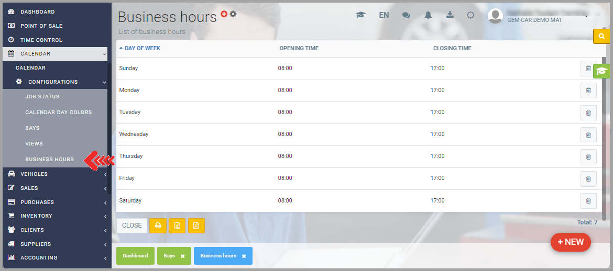Click the download icon in top bar
The image size is (613, 271).
(450, 15)
